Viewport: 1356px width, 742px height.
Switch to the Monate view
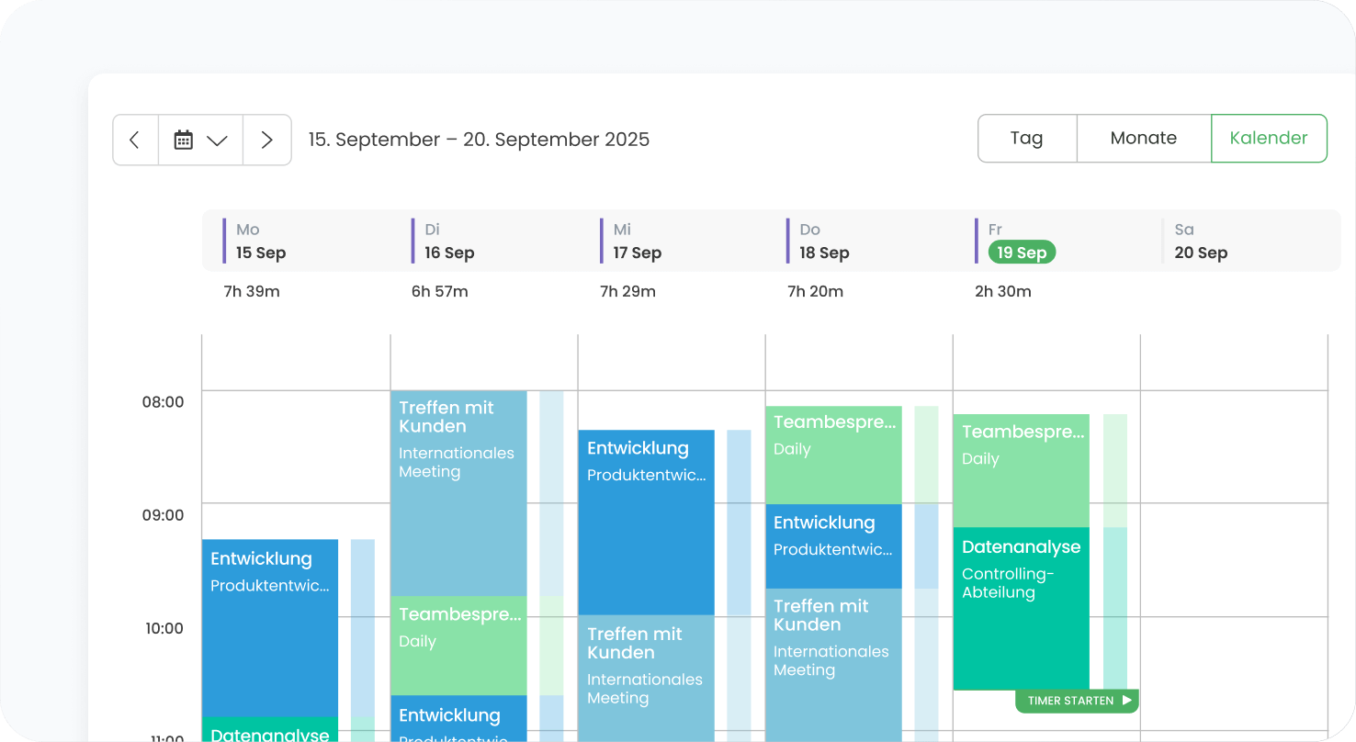coord(1143,139)
